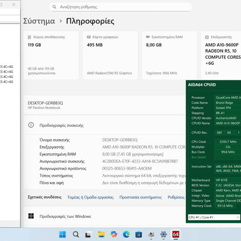Image resolution: width=241 pixels, height=241 pixels.
Task: Select the 33x Multiplier value
Action: 228,147
